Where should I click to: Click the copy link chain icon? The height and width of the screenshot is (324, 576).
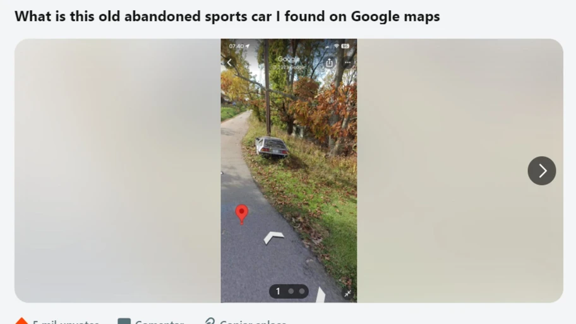point(210,321)
